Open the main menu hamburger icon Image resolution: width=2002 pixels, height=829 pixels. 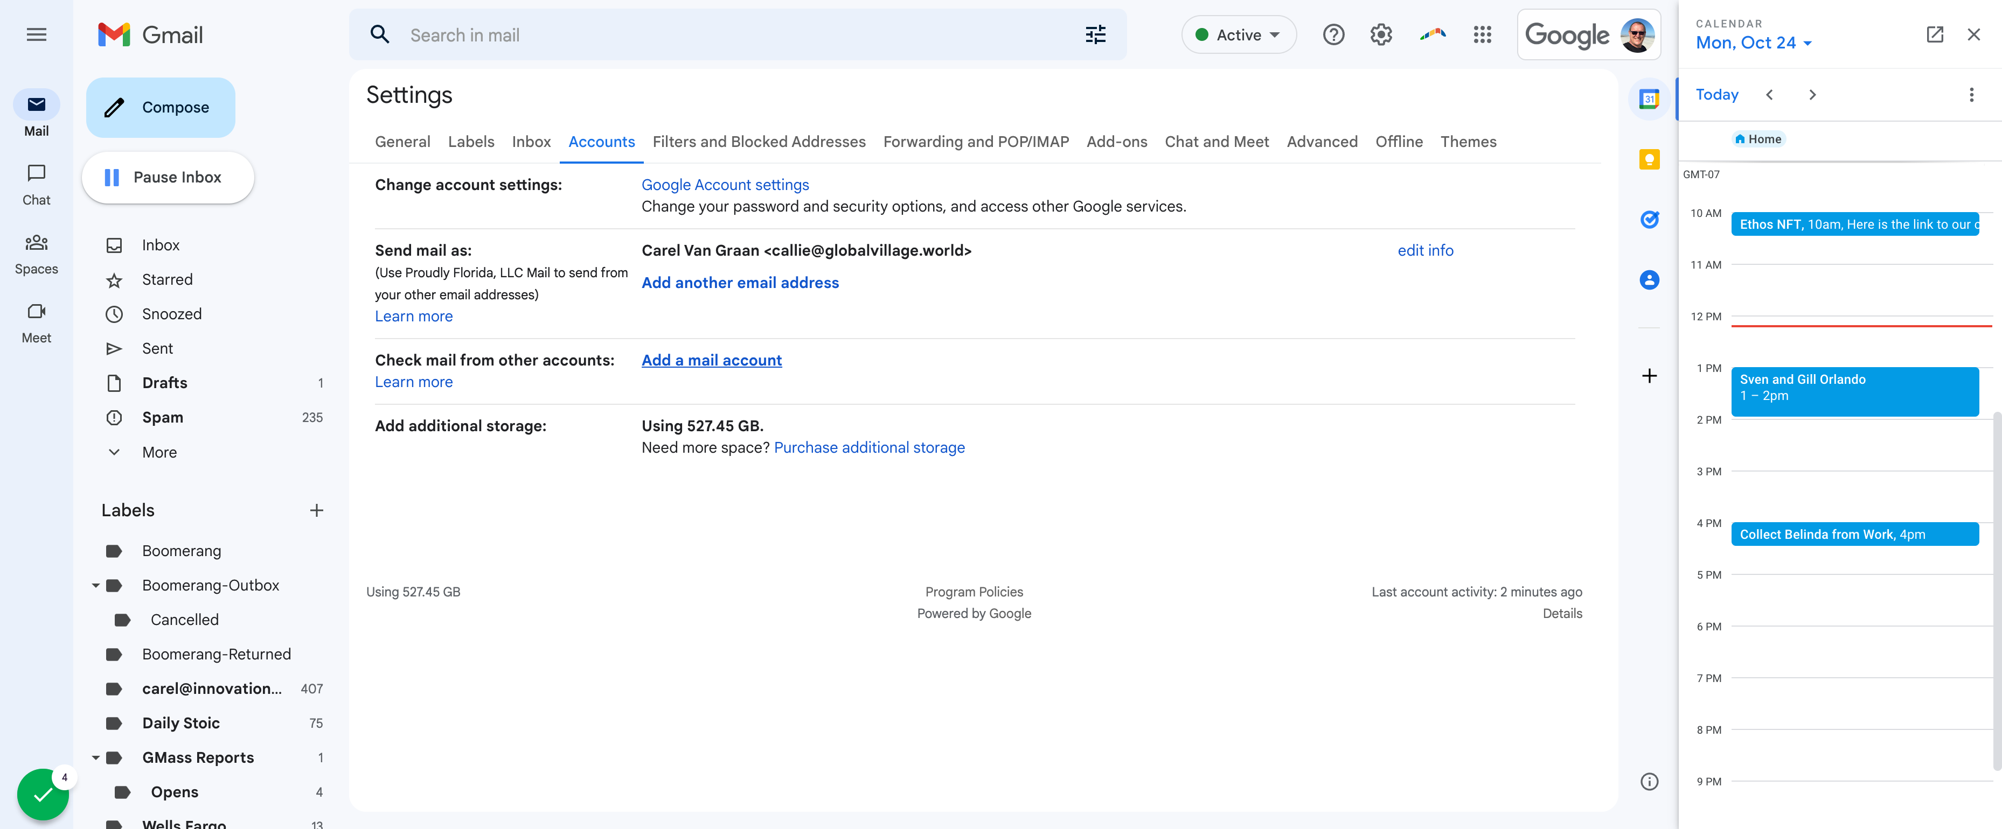click(x=37, y=35)
